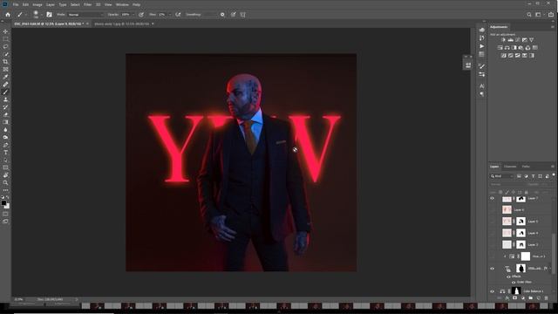Image resolution: width=558 pixels, height=314 pixels.
Task: Open Adjustments panel menu
Action: [553, 27]
